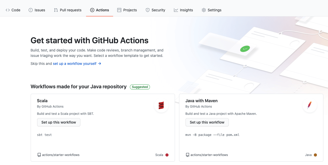This screenshot has width=328, height=165.
Task: Click the red Scala language color dot
Action: tap(167, 155)
